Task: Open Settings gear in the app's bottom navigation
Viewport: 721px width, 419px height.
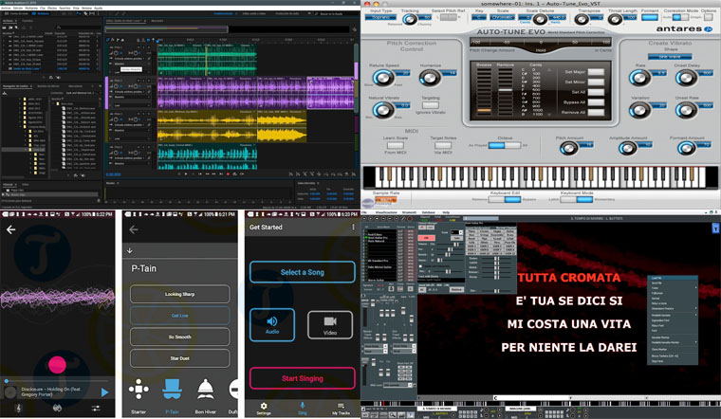Action: click(264, 408)
